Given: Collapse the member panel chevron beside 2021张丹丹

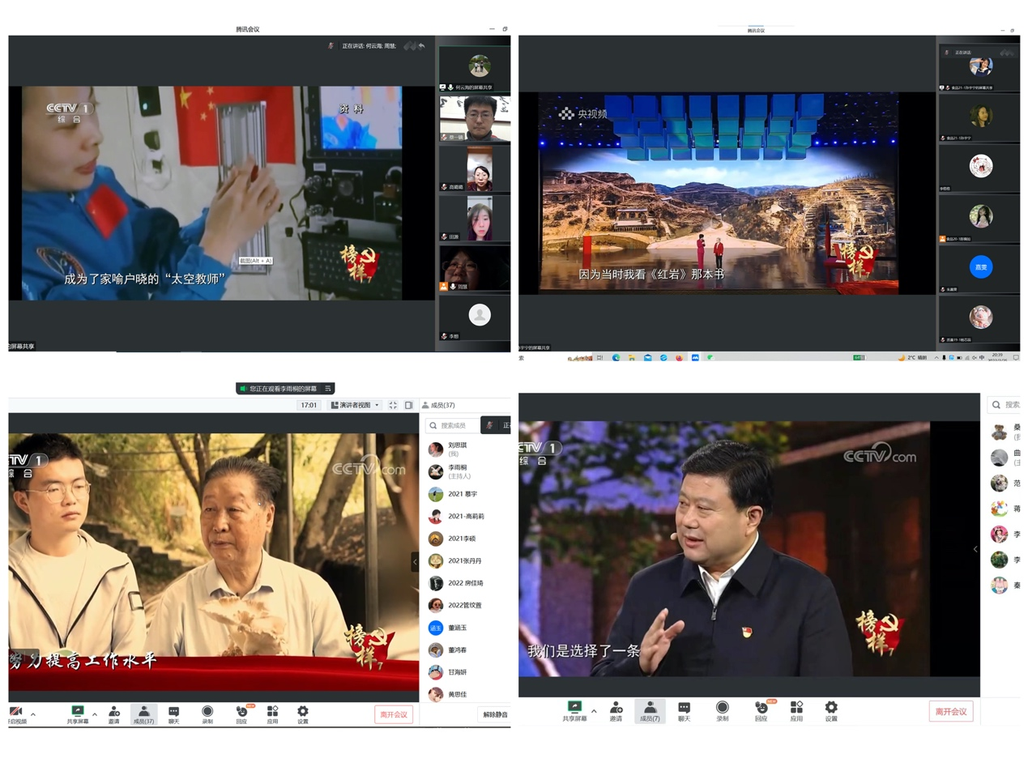Looking at the screenshot, I should pos(416,561).
